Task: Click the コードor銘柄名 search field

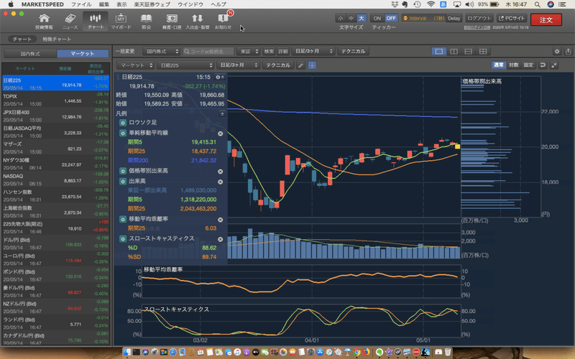Action: [208, 52]
